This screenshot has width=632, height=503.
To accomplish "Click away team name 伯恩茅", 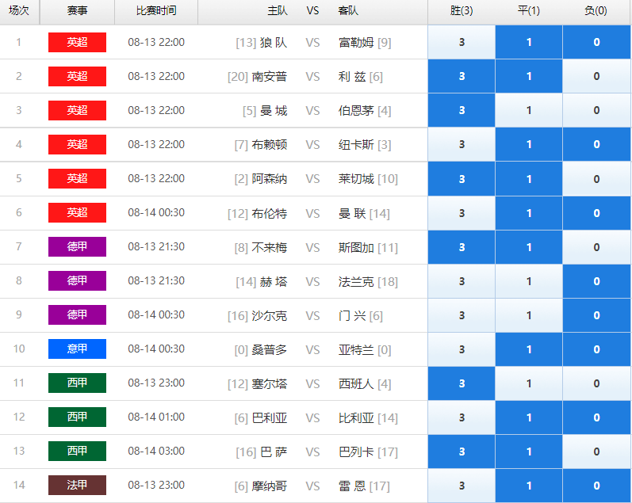I will pyautogui.click(x=356, y=111).
